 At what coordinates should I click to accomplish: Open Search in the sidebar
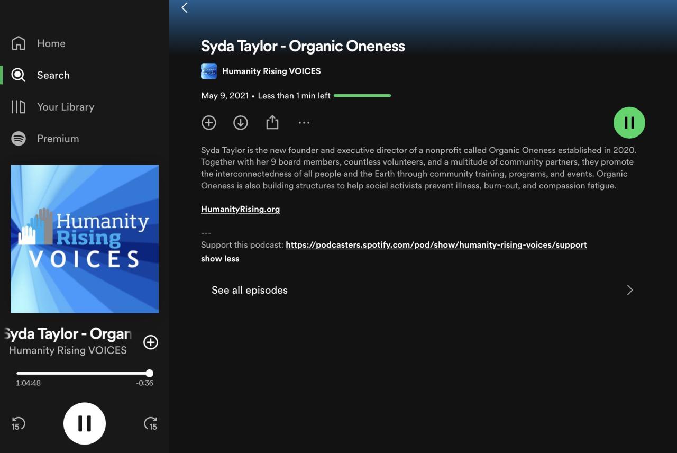click(53, 75)
